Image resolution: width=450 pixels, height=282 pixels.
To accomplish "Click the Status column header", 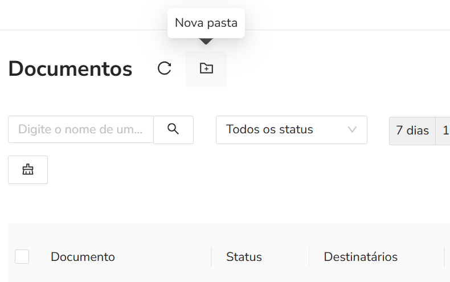I will click(x=244, y=257).
